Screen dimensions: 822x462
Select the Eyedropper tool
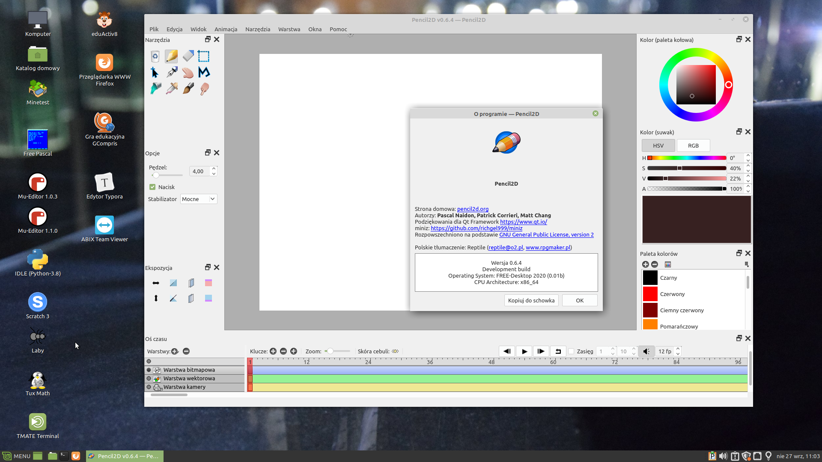(172, 89)
